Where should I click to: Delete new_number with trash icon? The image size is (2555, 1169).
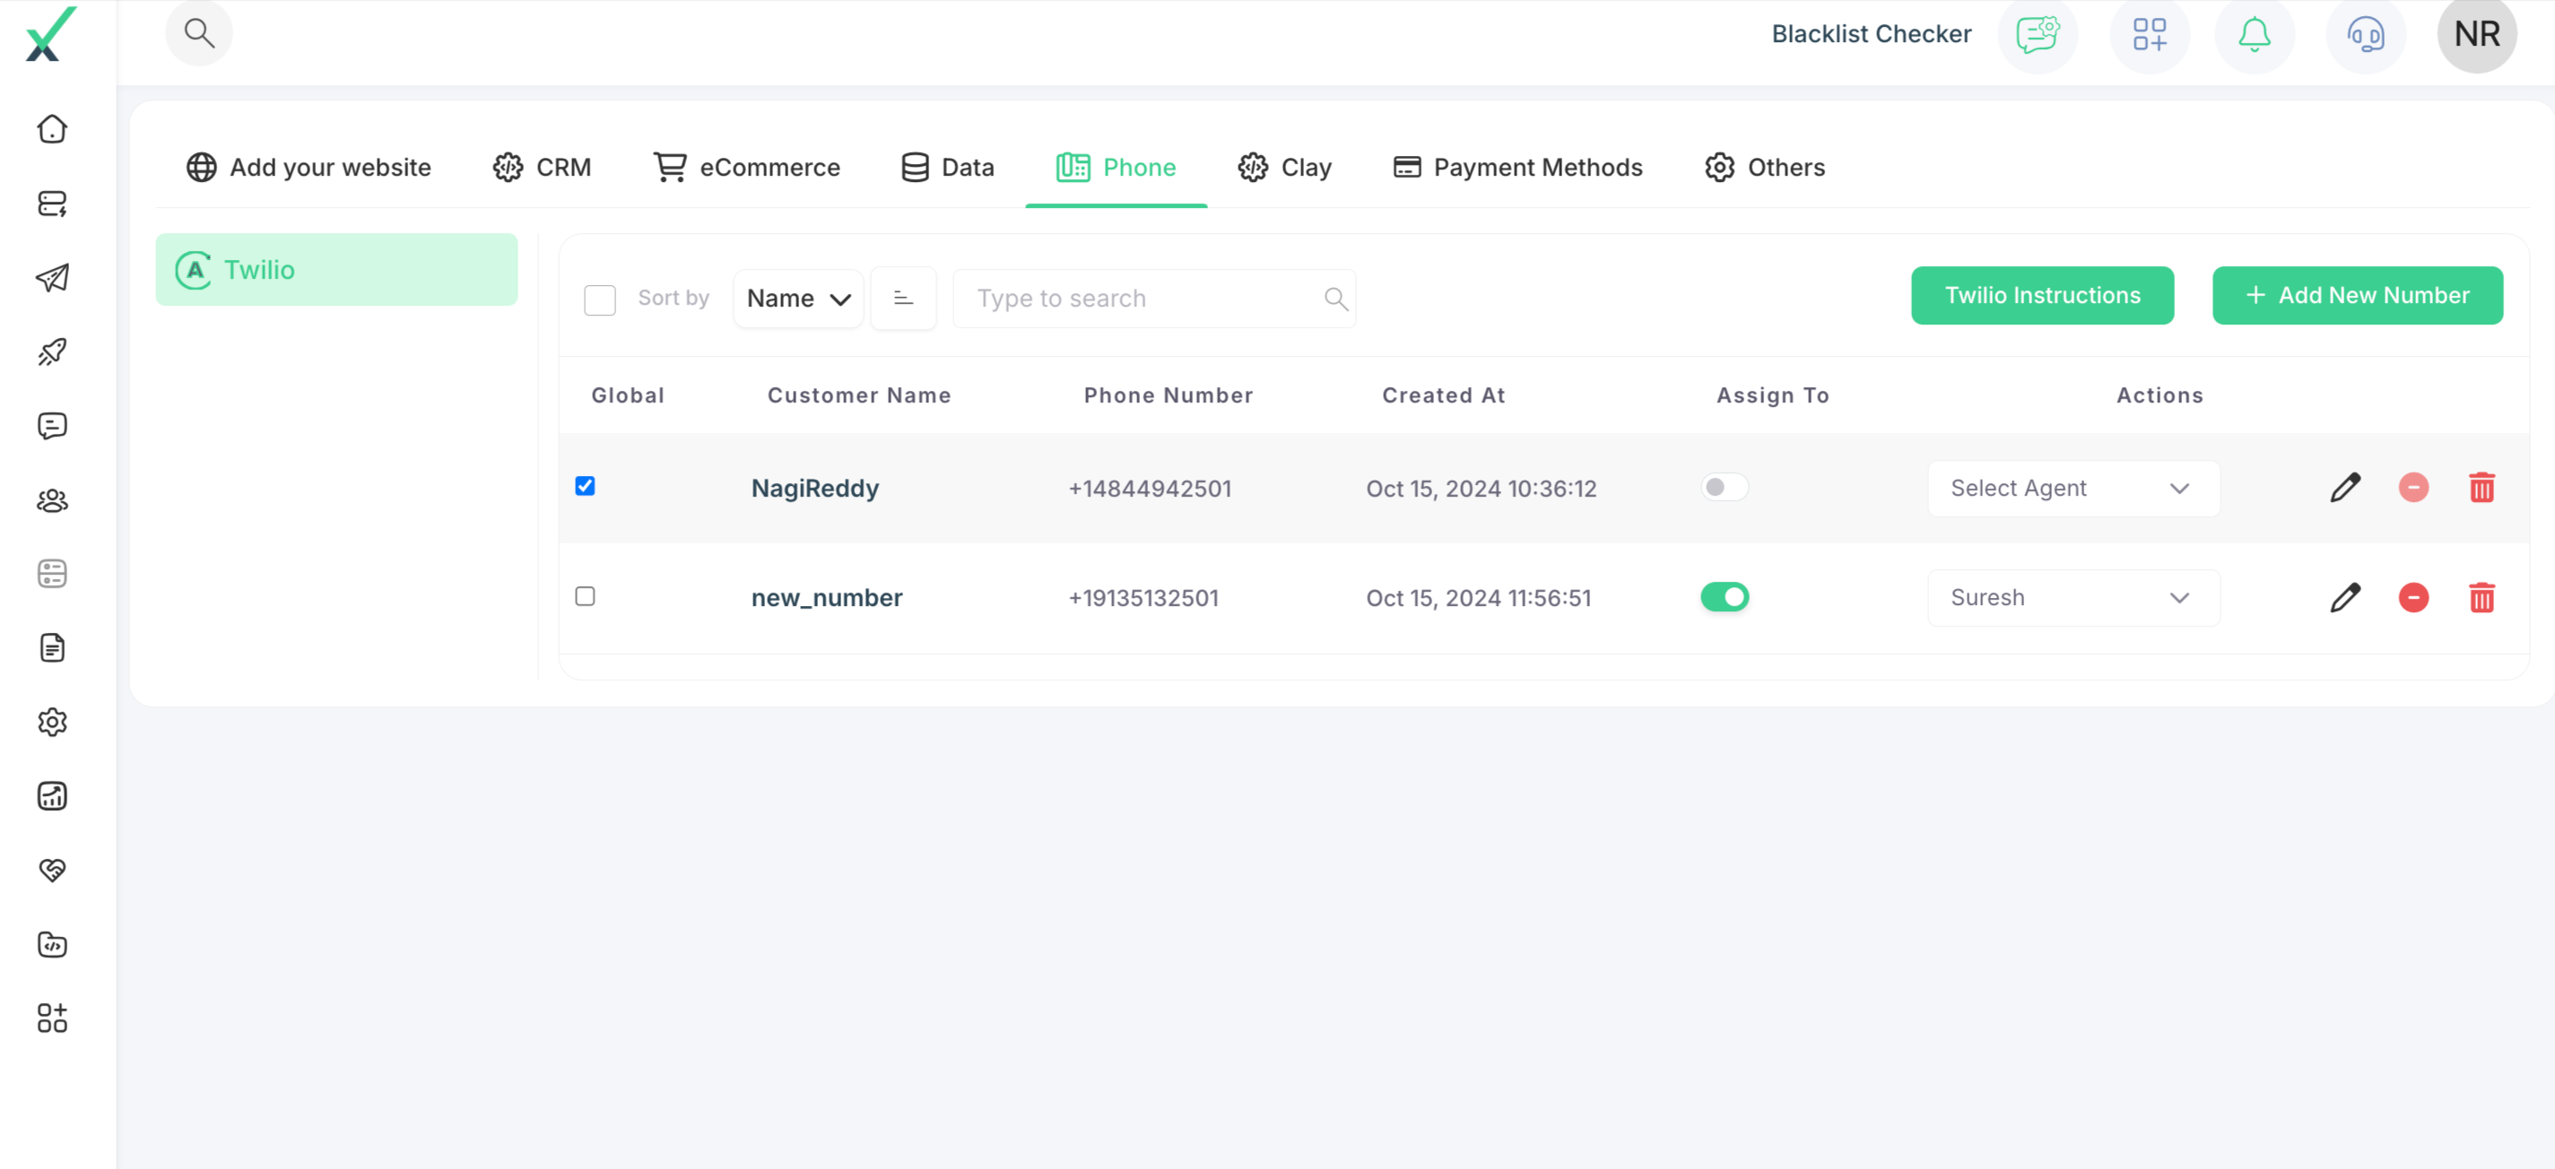click(2481, 598)
